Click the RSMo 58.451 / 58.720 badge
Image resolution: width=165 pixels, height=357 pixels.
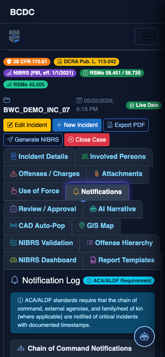pos(112,73)
